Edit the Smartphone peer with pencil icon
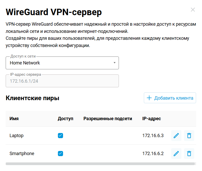The width and height of the screenshot is (202, 171). (x=176, y=154)
